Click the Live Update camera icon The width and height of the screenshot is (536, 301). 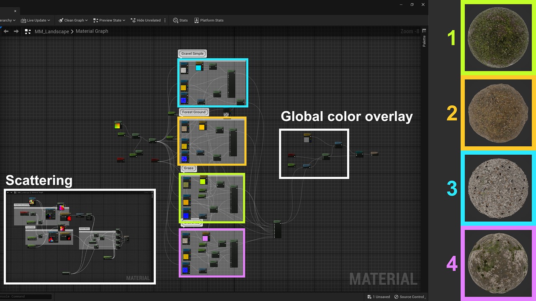(24, 20)
